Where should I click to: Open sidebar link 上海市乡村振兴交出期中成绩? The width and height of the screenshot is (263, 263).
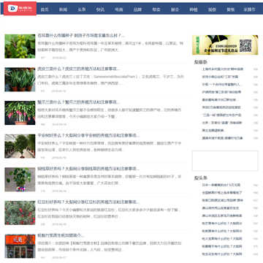pyautogui.click(x=223, y=69)
